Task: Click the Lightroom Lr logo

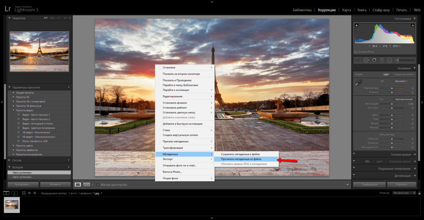Action: coord(7,9)
